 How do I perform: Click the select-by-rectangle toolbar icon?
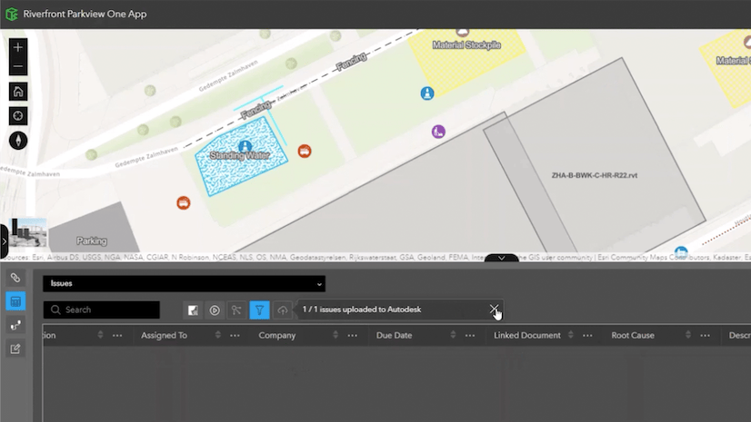(193, 310)
